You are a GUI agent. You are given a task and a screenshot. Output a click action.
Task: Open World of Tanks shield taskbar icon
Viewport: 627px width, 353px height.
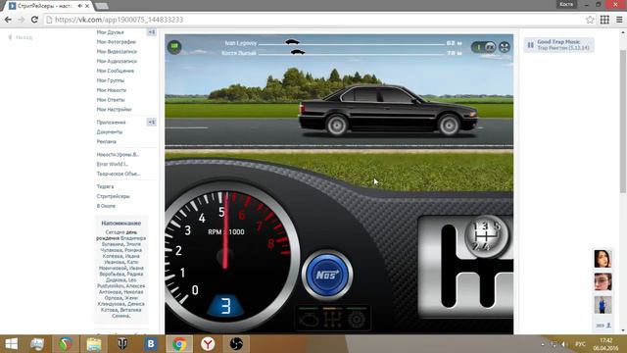[x=122, y=344]
